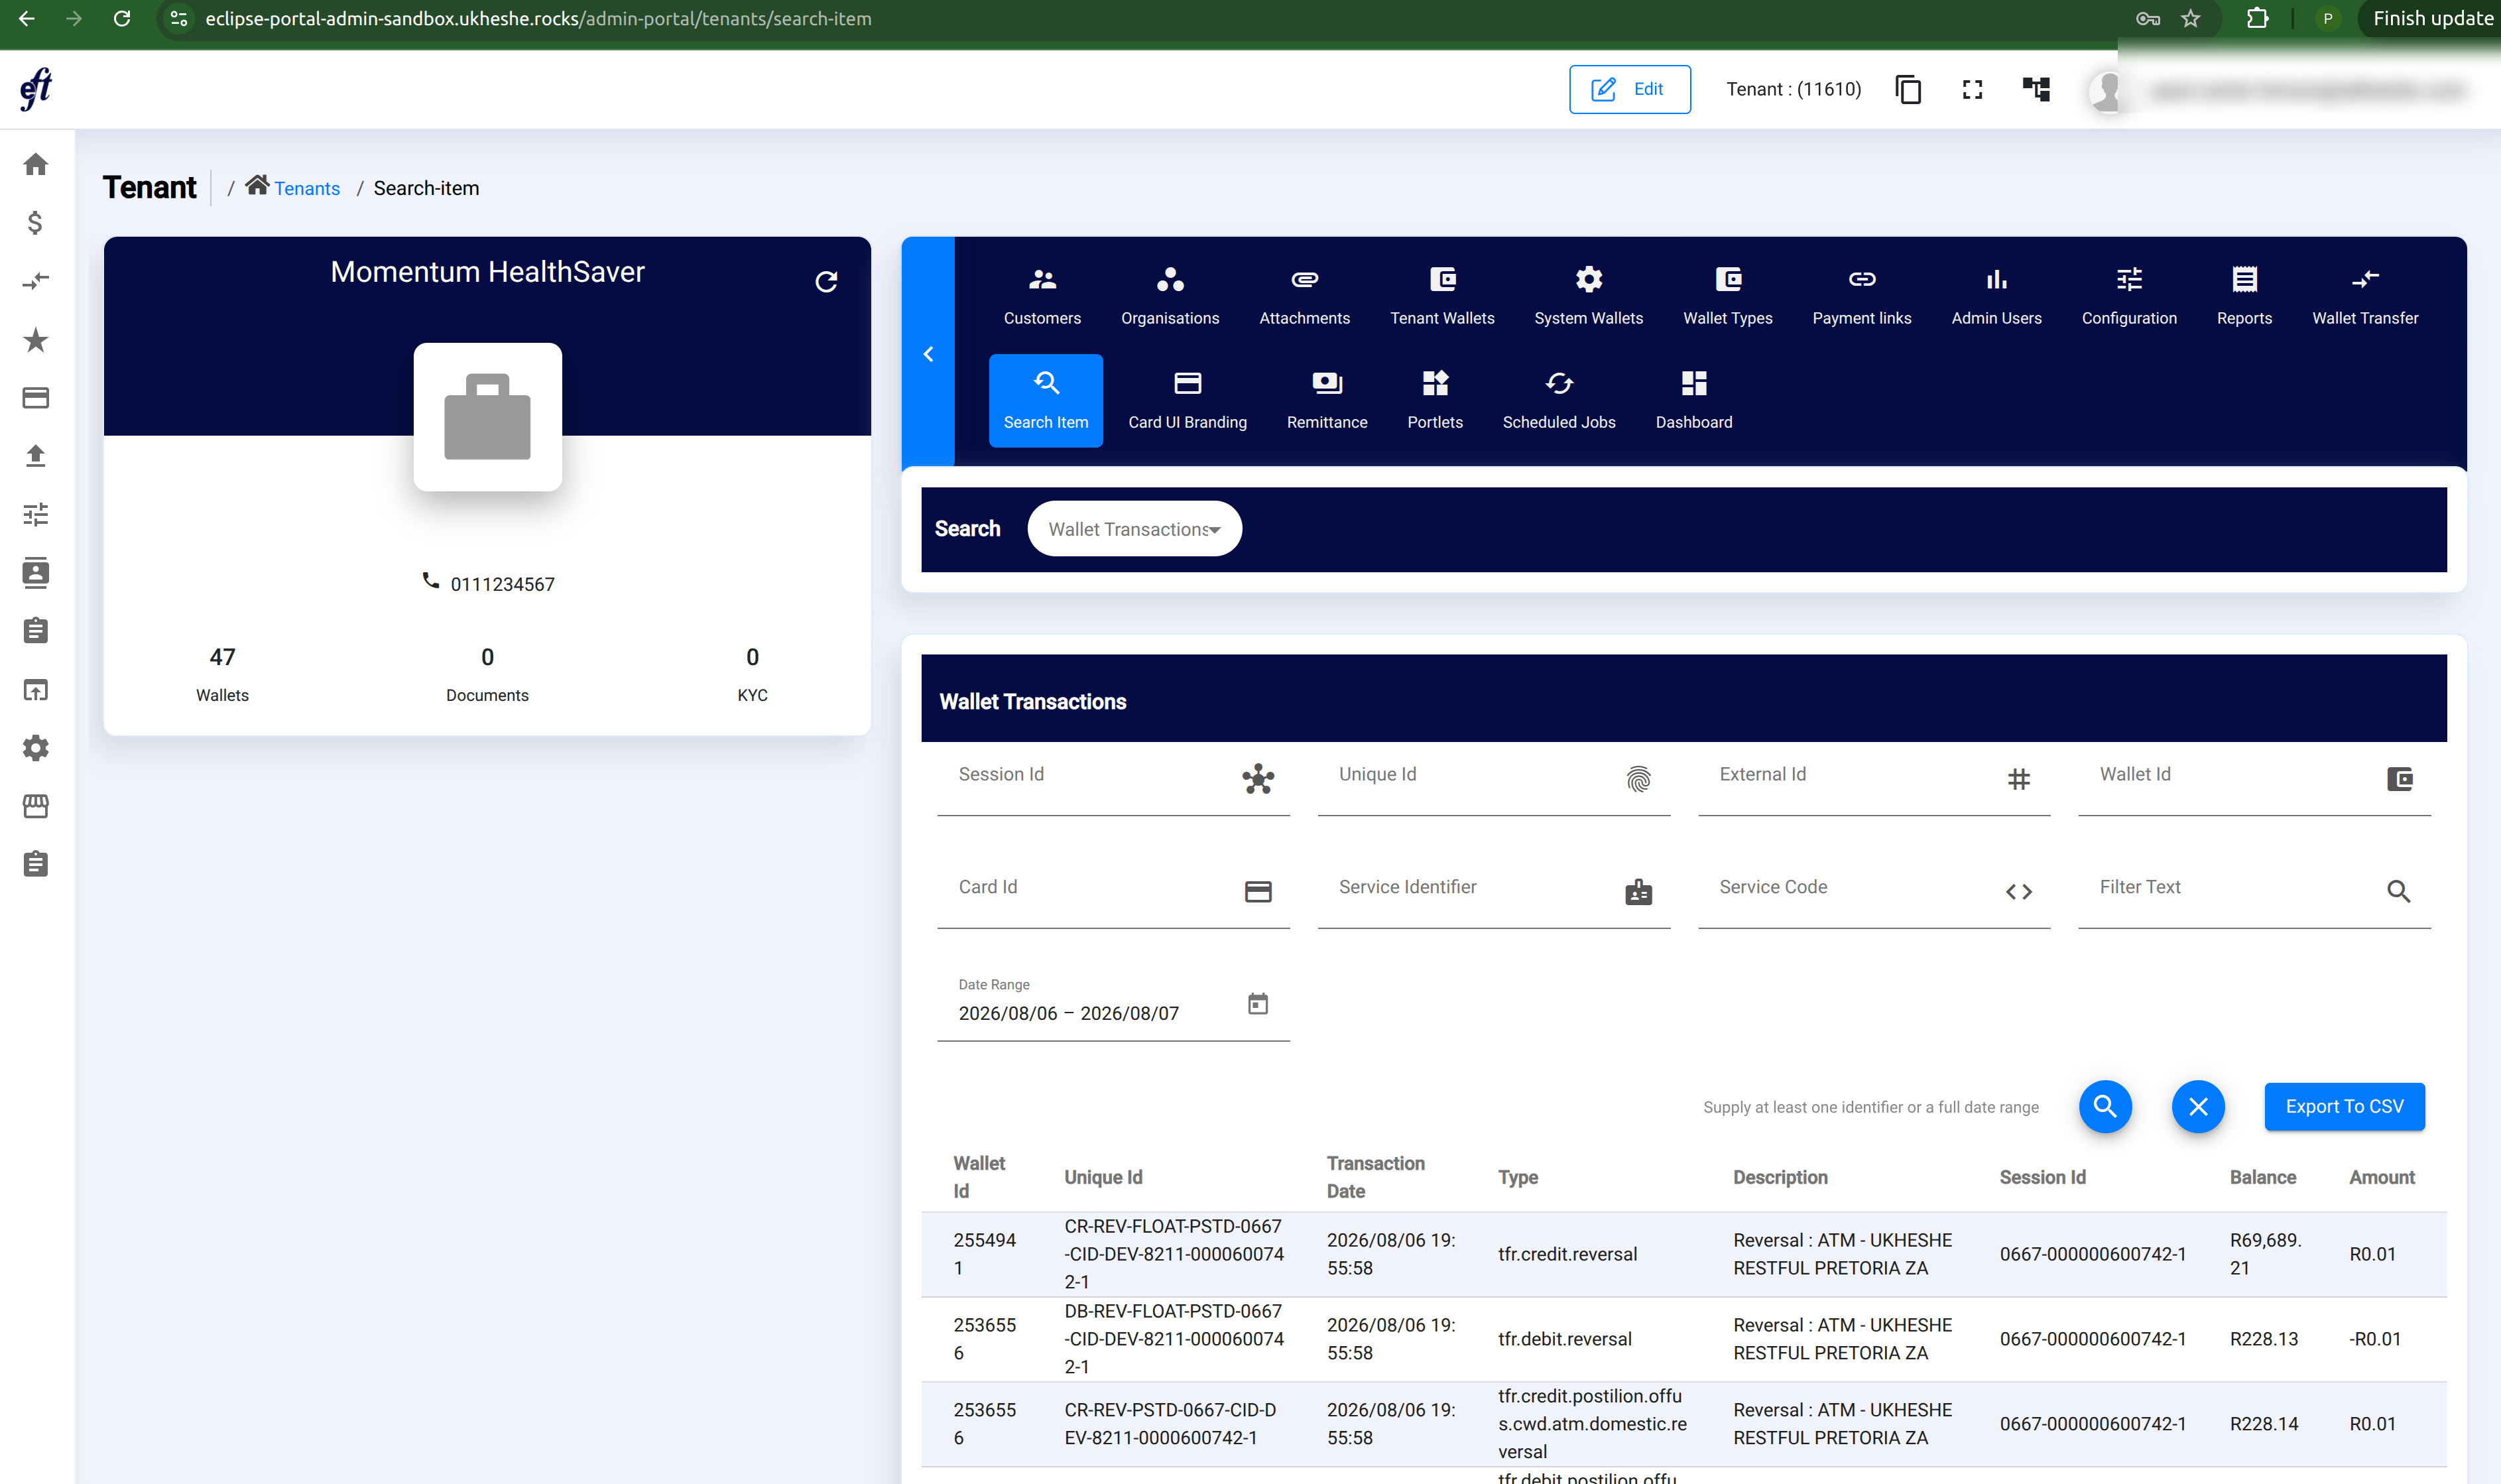
Task: Click the Edit button in the header
Action: click(1629, 89)
